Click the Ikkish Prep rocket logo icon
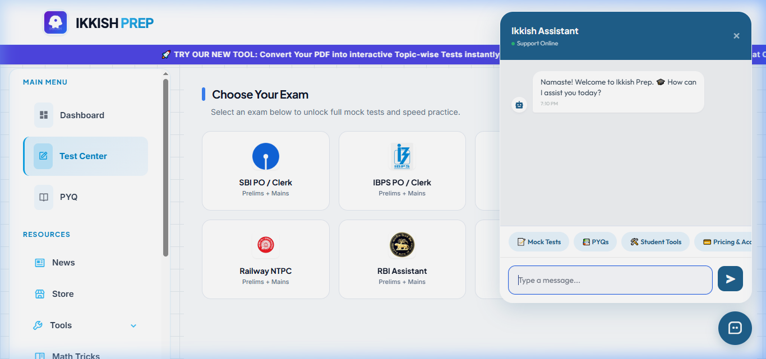 pyautogui.click(x=56, y=22)
